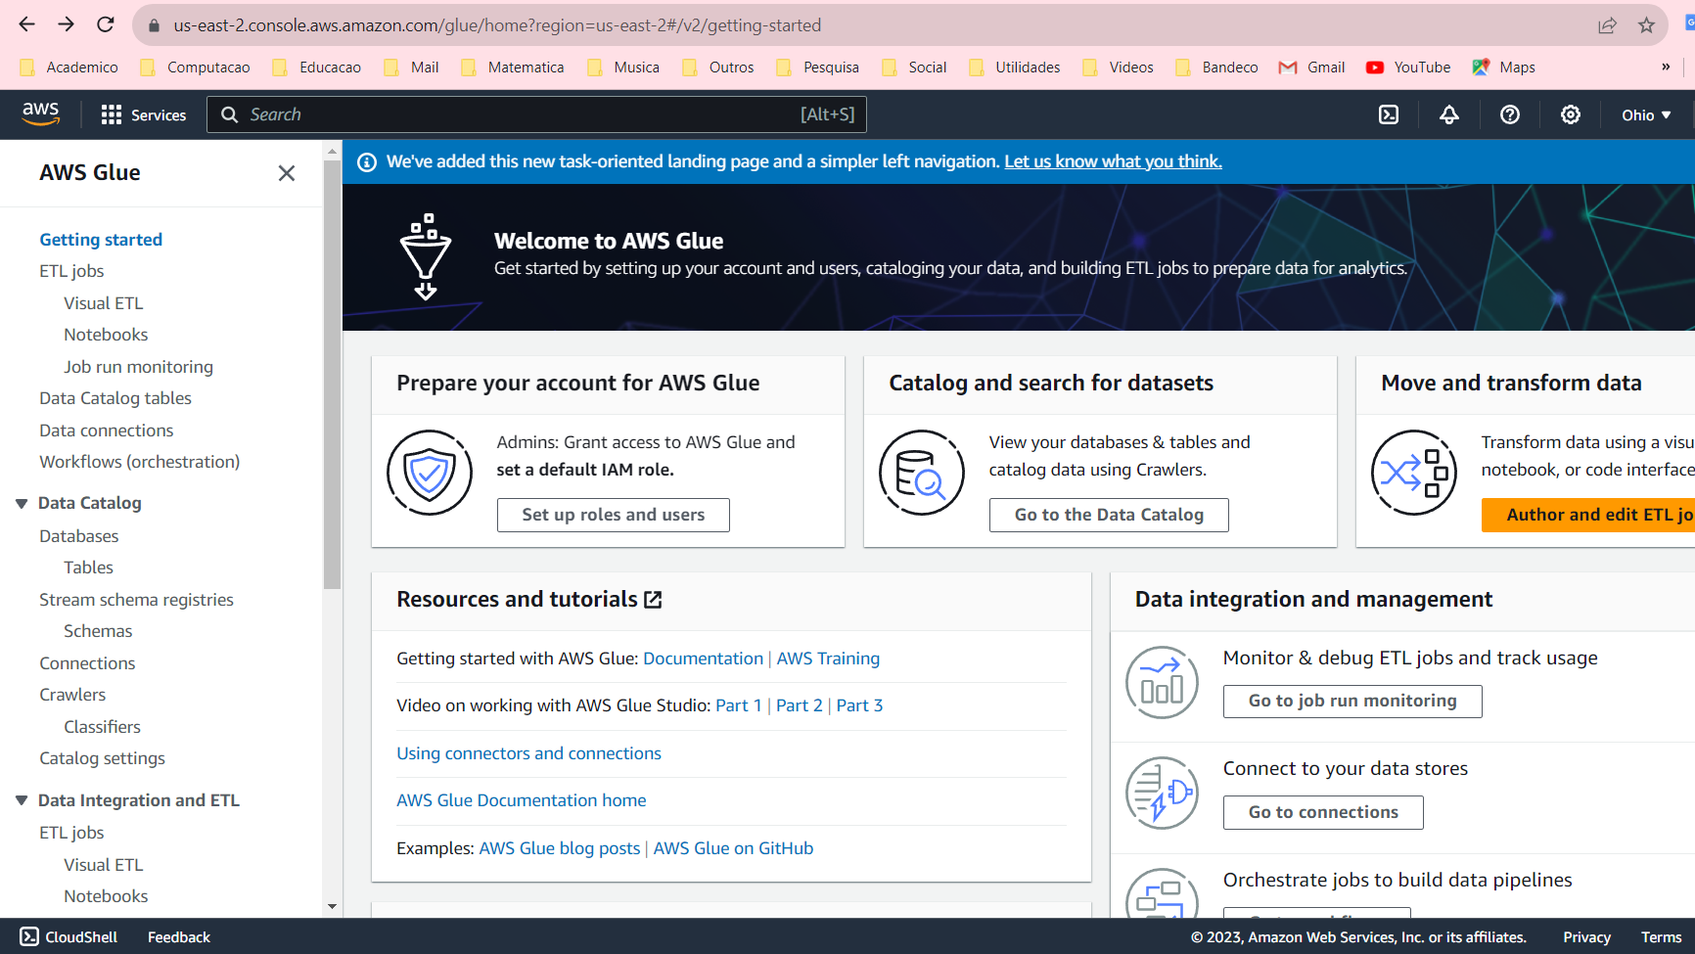
Task: Collapse the Data Integration and ETL section
Action: click(x=22, y=800)
